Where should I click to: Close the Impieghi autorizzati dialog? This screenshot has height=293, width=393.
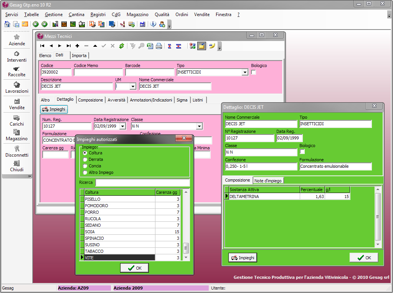(x=184, y=138)
